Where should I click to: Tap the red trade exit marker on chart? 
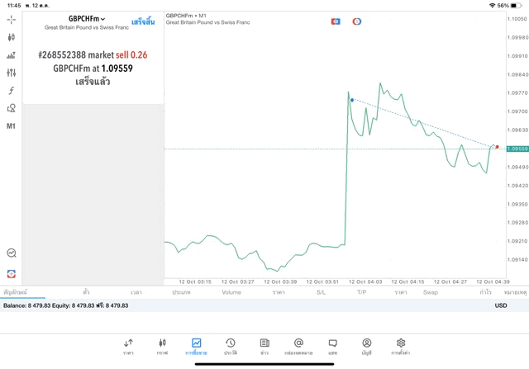(497, 147)
